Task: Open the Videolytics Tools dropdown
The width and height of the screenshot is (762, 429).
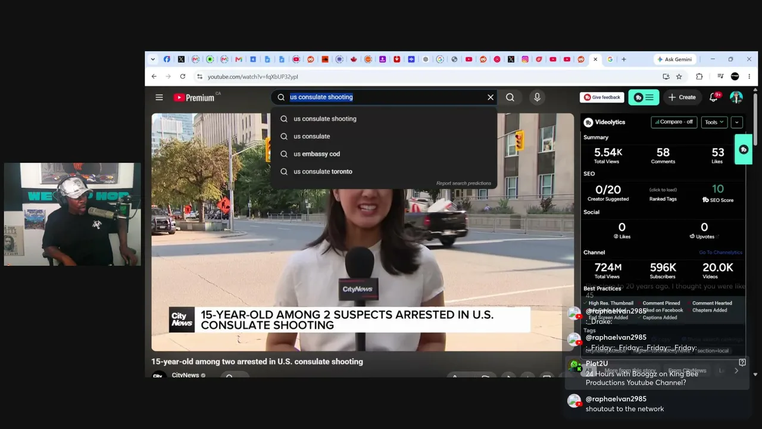Action: coord(714,122)
